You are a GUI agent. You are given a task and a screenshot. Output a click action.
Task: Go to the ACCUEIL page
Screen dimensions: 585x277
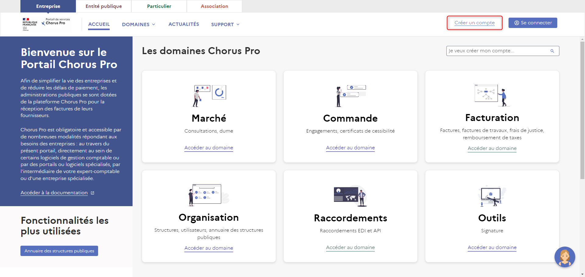pos(99,24)
